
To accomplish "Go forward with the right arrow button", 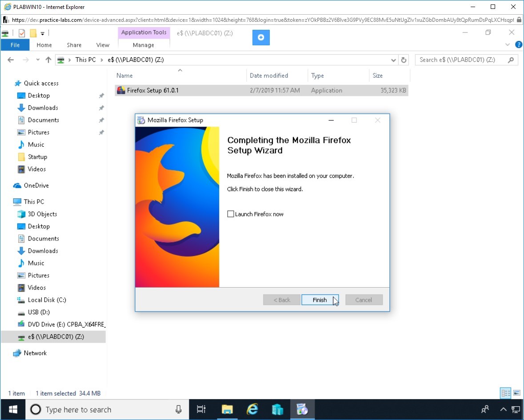I will pos(26,60).
